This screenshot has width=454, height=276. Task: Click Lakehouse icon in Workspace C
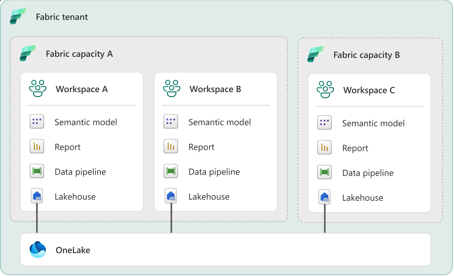[325, 197]
